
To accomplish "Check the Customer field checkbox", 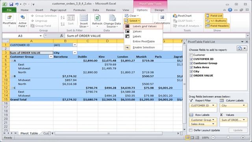I will 191,55.
